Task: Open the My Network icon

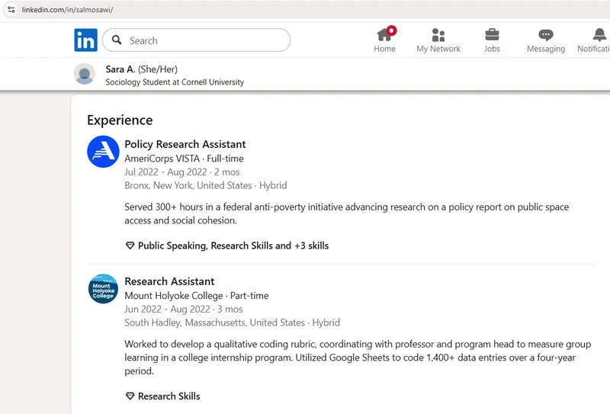Action: tap(438, 35)
